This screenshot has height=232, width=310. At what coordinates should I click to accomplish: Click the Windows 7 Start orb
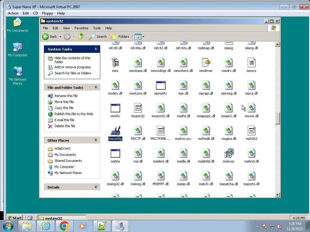pyautogui.click(x=8, y=226)
